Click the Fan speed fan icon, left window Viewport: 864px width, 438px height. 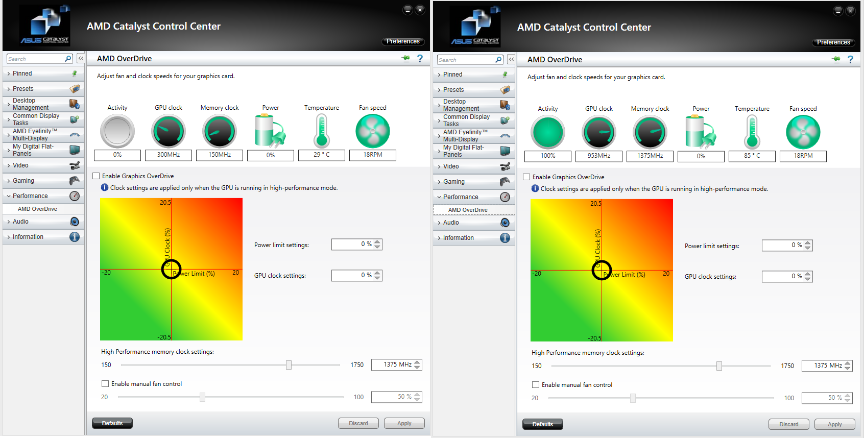[373, 131]
